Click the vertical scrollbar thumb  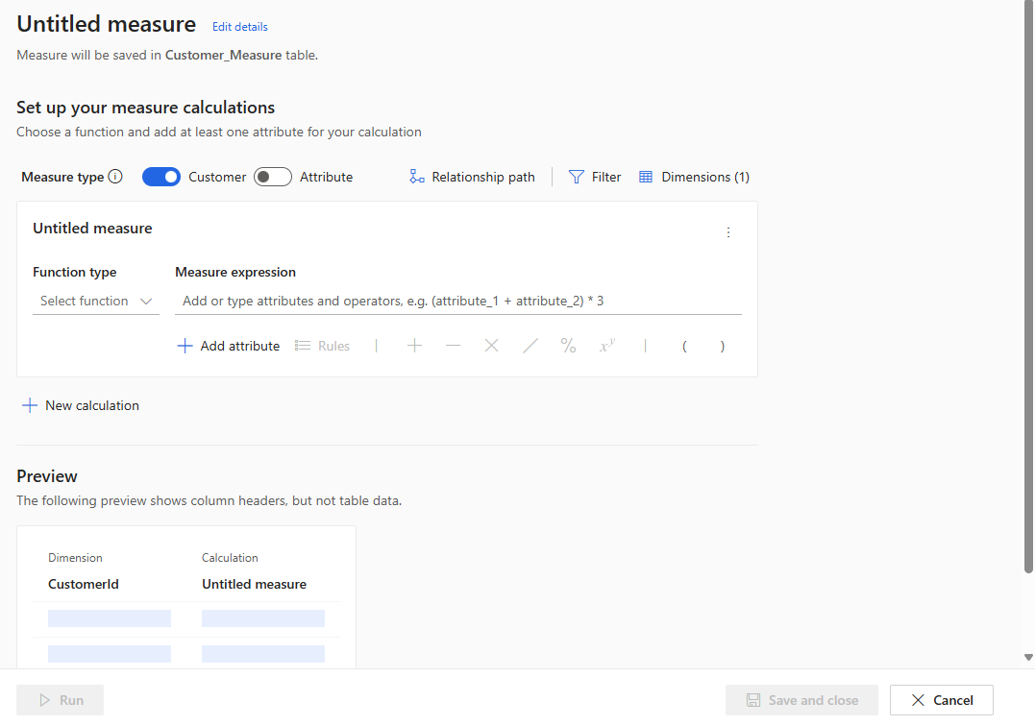pos(1028,287)
